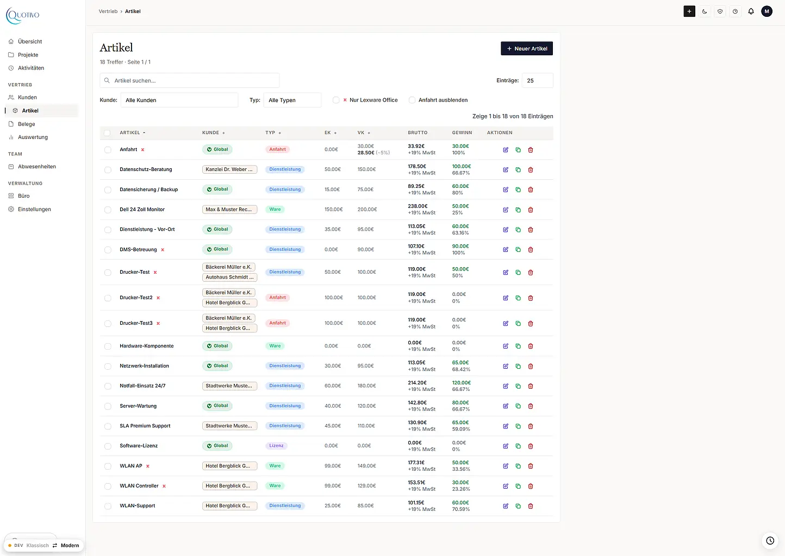Delete the Software-Lizenz article

pyautogui.click(x=531, y=446)
